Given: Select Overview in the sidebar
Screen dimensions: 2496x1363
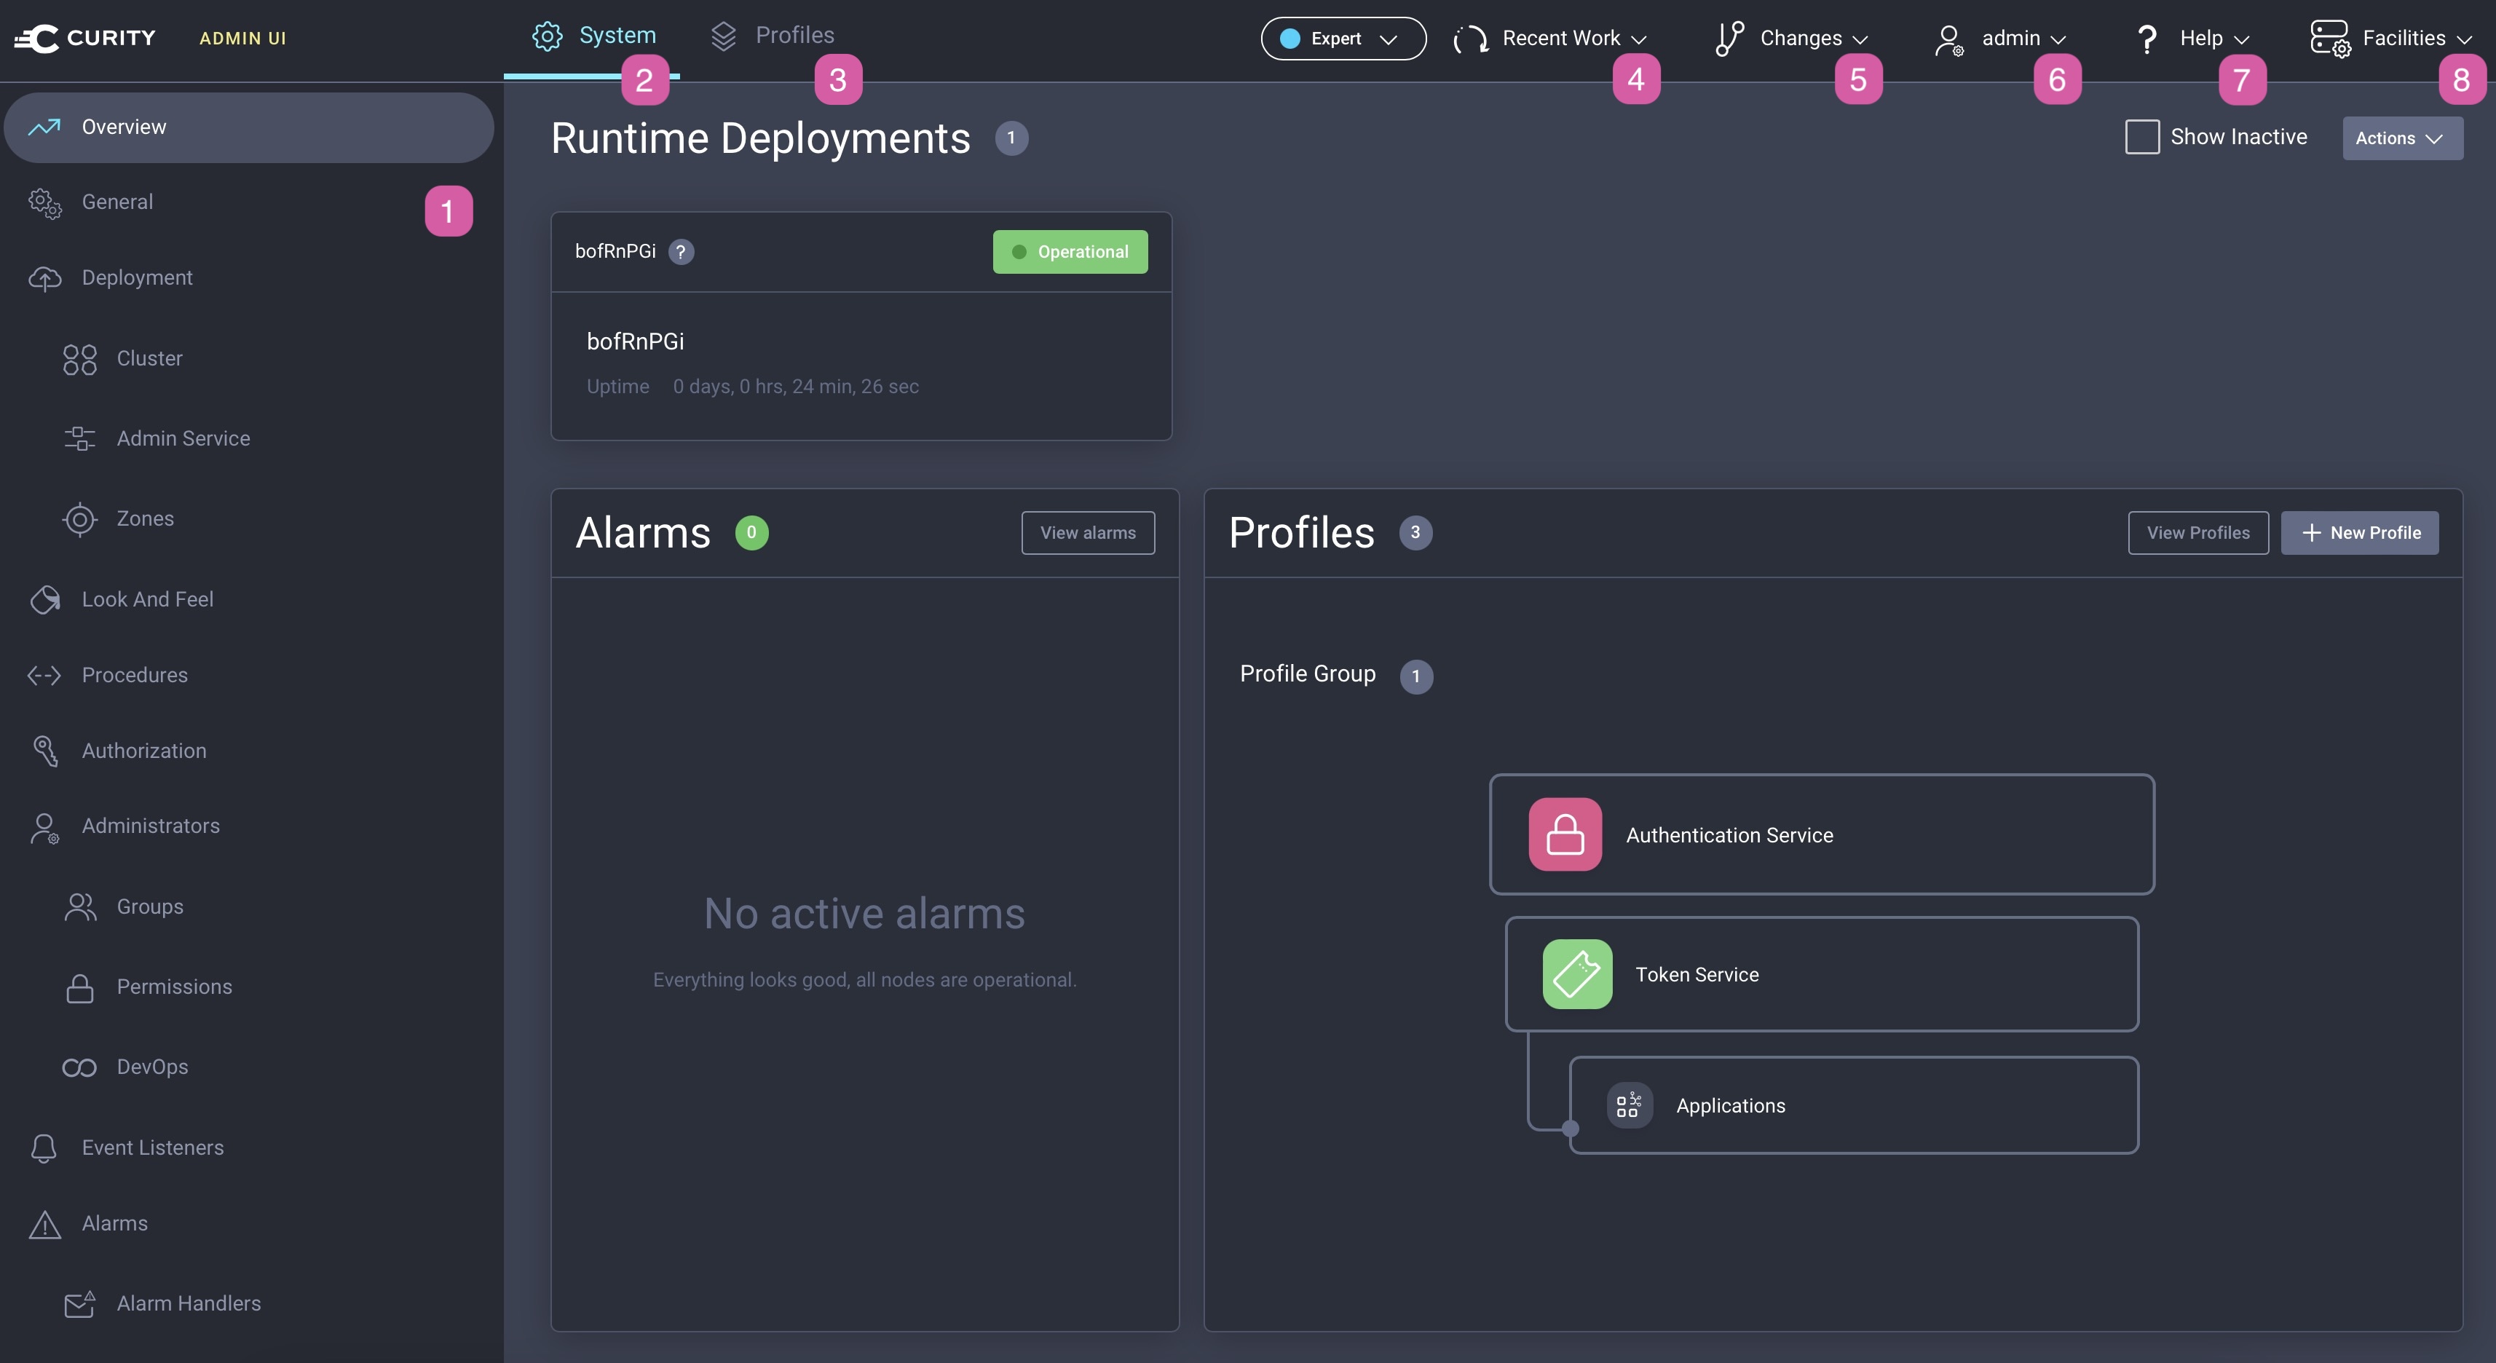Looking at the screenshot, I should [x=249, y=127].
